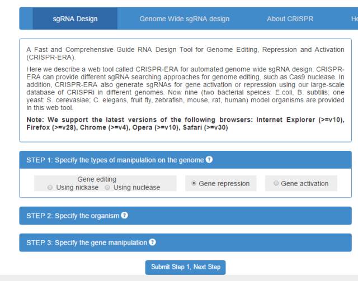Collapse the STEP 1 manipulation types header
The image size is (358, 281).
click(x=185, y=160)
